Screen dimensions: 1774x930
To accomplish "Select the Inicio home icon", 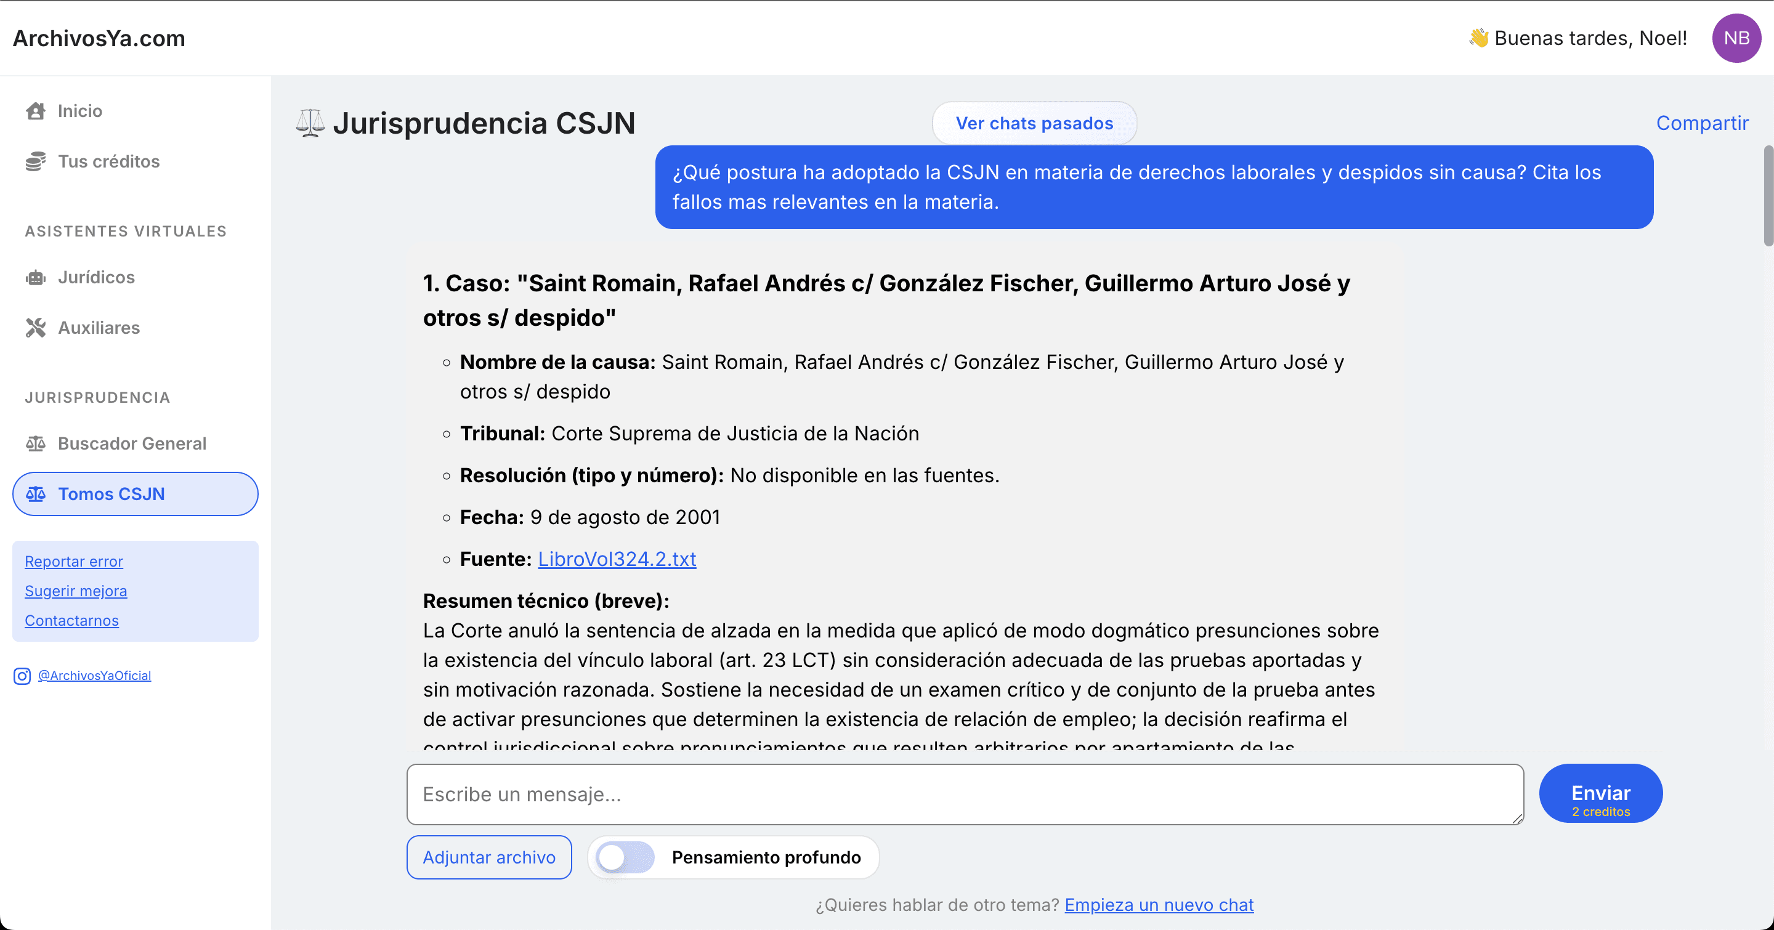I will tap(36, 110).
